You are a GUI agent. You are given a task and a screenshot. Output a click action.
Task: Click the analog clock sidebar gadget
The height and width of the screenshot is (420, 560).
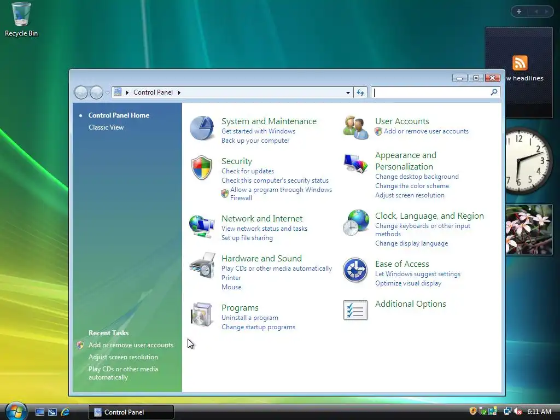tap(529, 161)
